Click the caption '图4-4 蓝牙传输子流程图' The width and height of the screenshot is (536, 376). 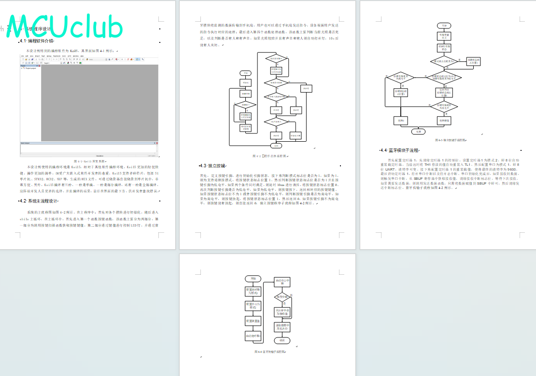[270, 352]
